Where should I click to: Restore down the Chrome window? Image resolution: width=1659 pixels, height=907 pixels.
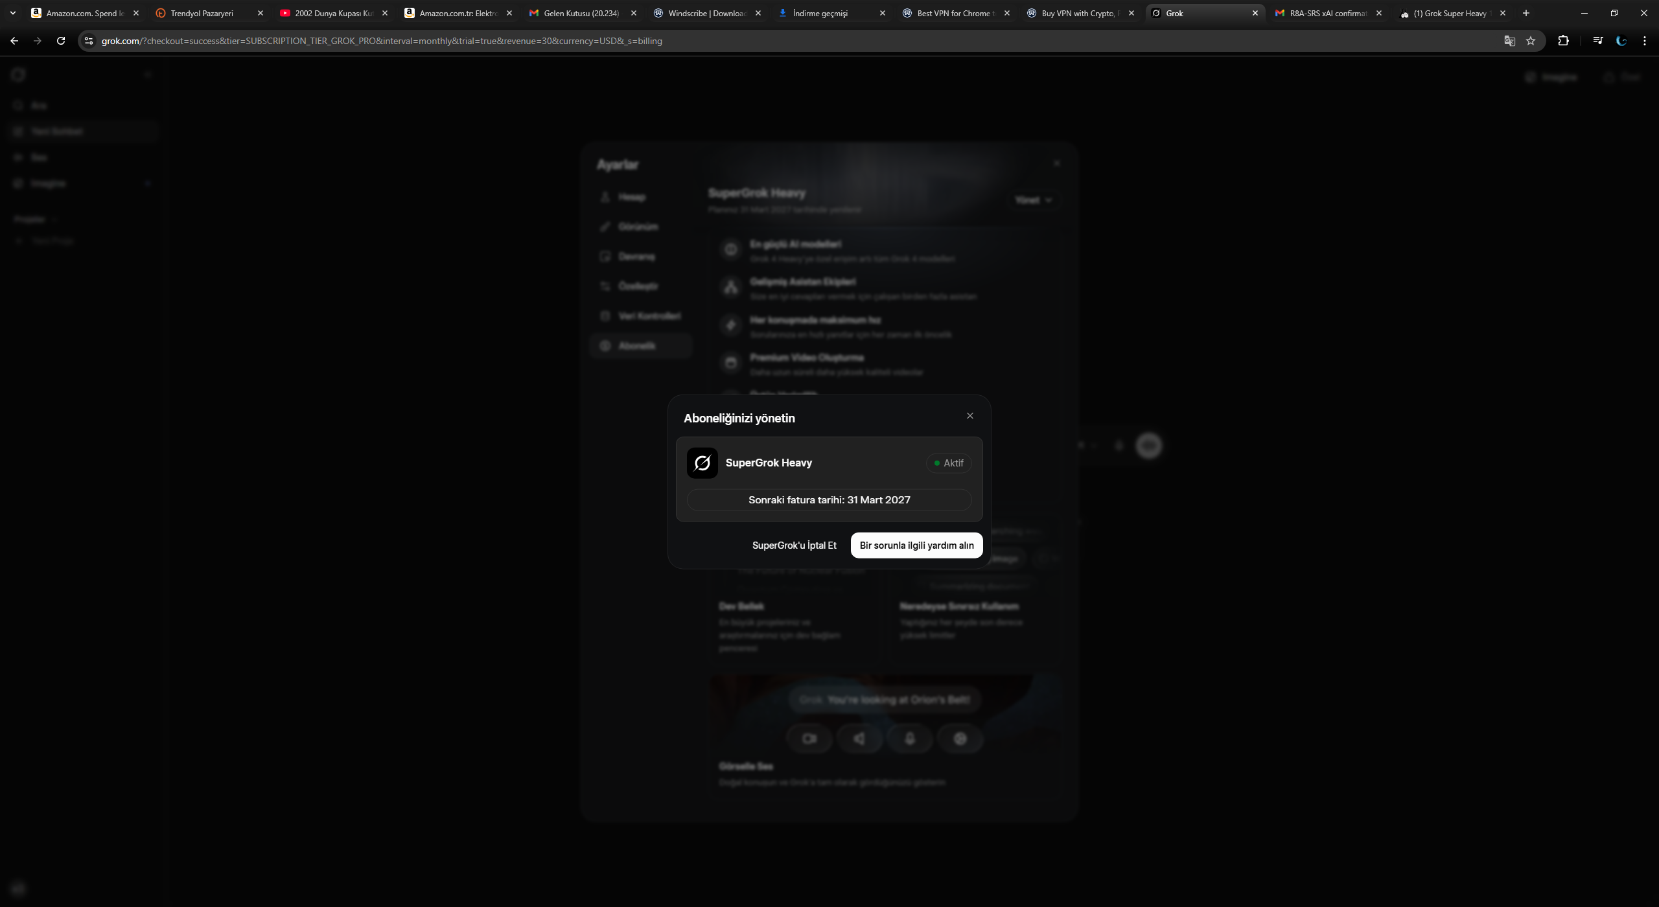click(1614, 13)
